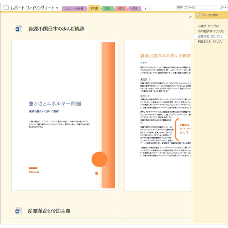This screenshot has width=228, height=228.
Task: Click the ページの追加 add page button
Action: pyautogui.click(x=208, y=15)
